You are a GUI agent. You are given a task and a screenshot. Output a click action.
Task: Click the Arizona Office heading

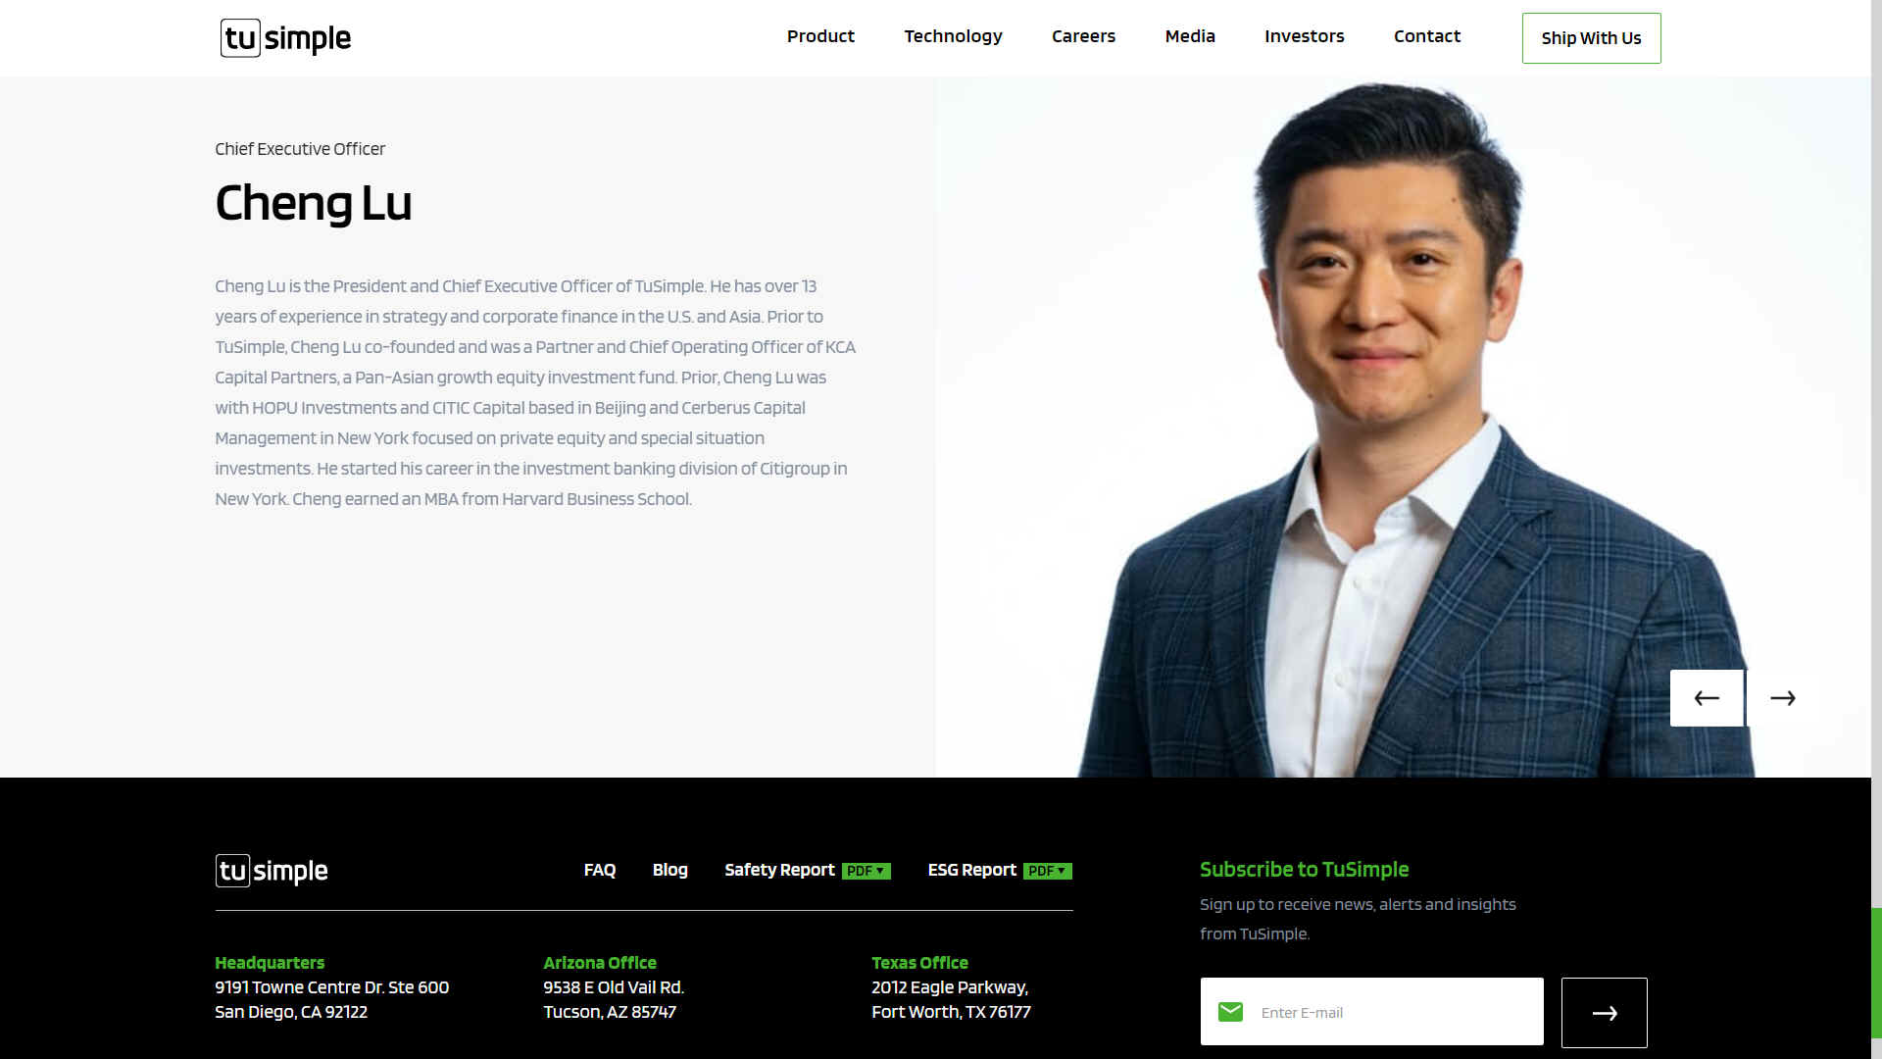click(x=600, y=963)
